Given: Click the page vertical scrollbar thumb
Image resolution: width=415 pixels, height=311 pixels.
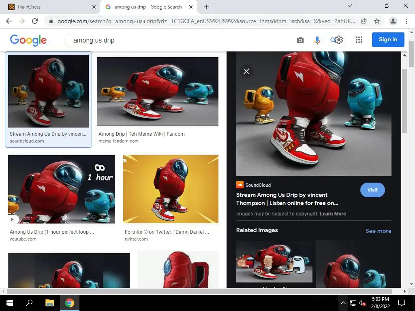Looking at the screenshot, I should (412, 54).
